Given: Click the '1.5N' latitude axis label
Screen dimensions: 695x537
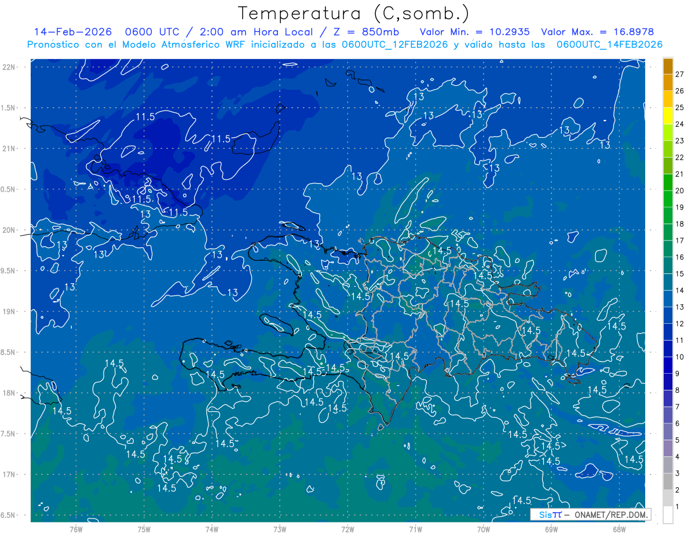Looking at the screenshot, I should pos(9,108).
